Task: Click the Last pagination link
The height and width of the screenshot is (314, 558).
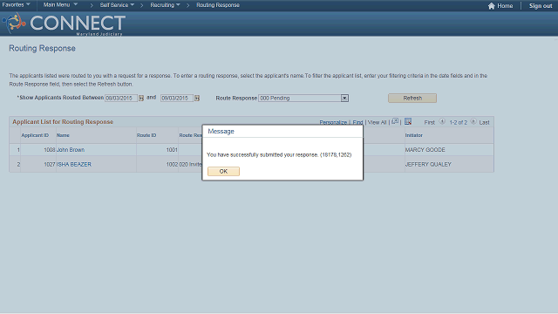Action: pos(484,122)
